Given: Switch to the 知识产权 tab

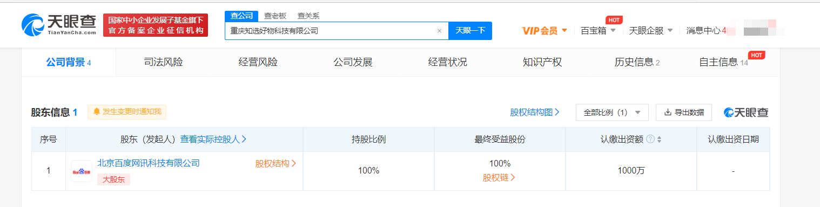Looking at the screenshot, I should click(x=542, y=62).
